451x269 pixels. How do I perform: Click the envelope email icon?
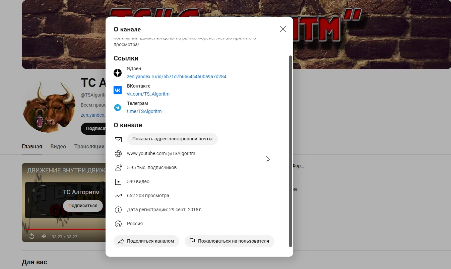[118, 139]
